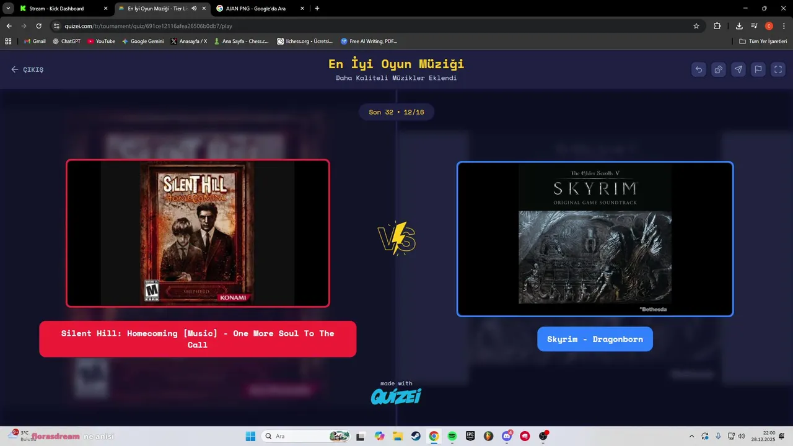Open the media controls icon in toolbar
793x446 pixels.
click(x=754, y=26)
